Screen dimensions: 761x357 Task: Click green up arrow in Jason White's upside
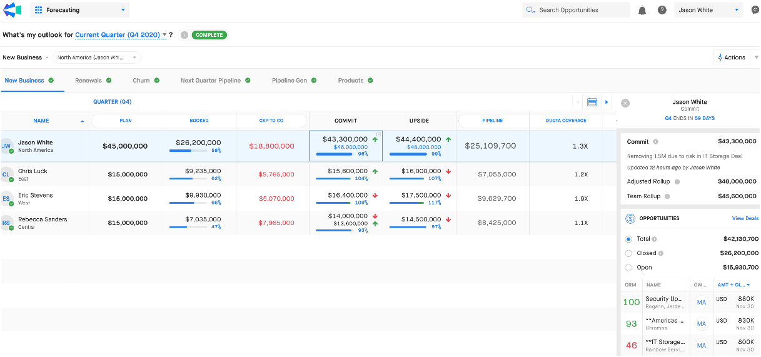click(448, 140)
